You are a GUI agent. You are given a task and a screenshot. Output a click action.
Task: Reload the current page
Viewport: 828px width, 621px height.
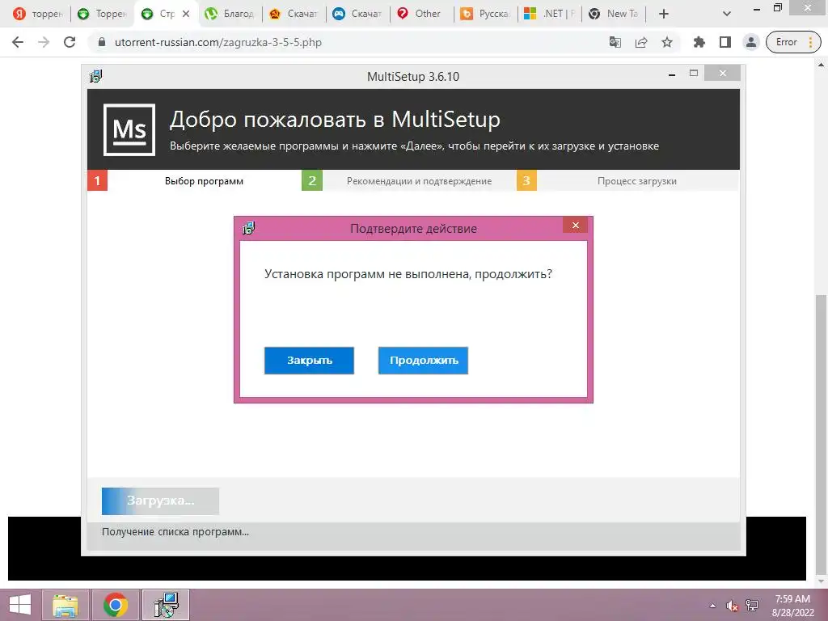click(70, 42)
